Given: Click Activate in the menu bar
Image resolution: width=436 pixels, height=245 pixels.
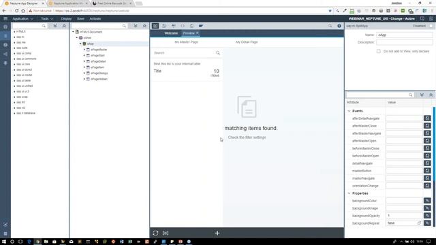Looking at the screenshot, I should click(x=95, y=18).
